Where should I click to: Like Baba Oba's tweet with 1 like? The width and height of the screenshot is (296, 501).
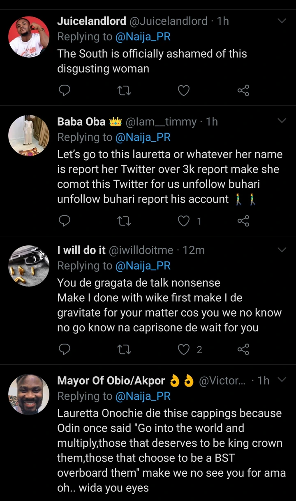183,221
